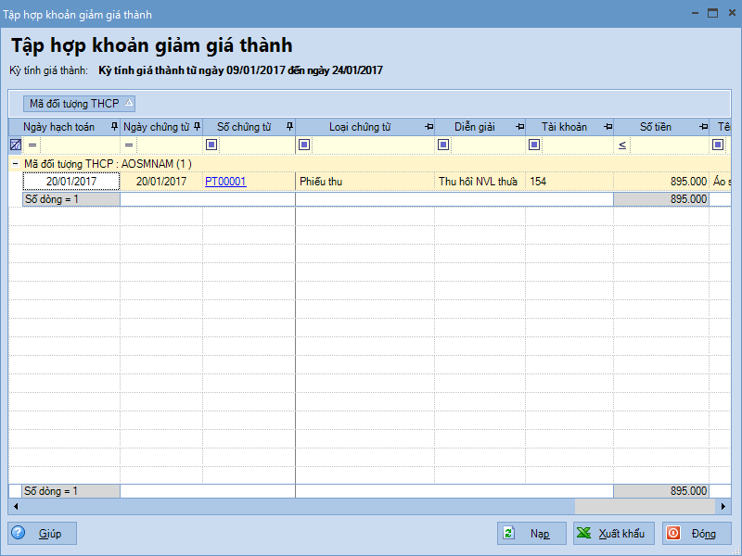742x556 pixels.
Task: Click the horizontal scrollbar right arrow
Action: click(x=726, y=507)
